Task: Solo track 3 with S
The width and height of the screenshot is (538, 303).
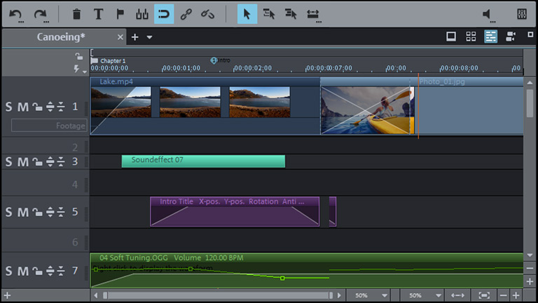Action: point(8,162)
